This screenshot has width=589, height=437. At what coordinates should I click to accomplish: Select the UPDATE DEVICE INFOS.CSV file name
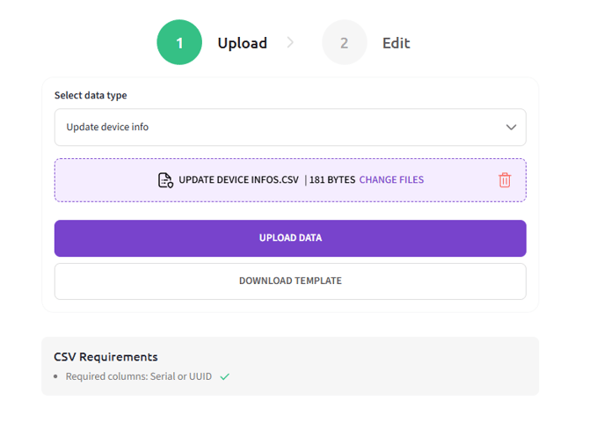click(238, 180)
